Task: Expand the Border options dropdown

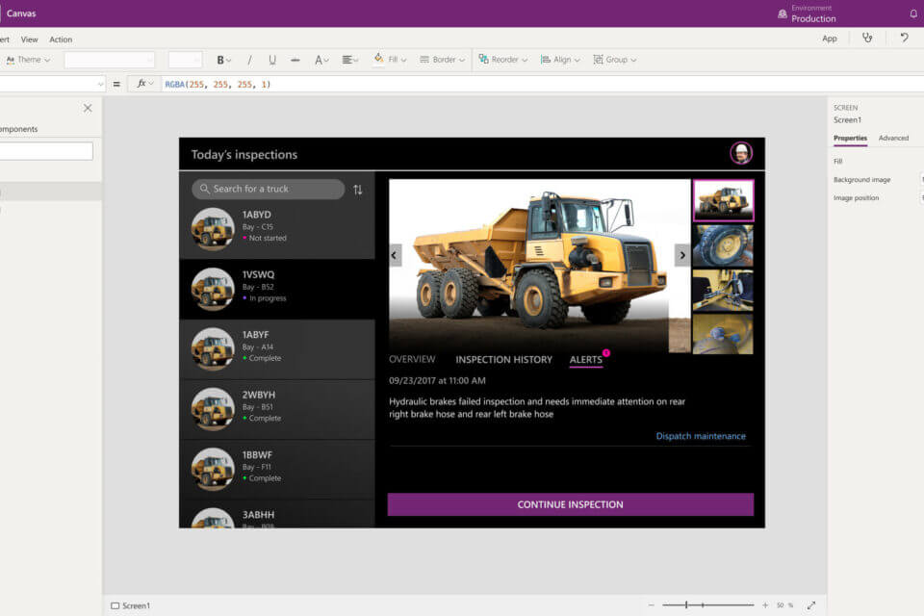Action: click(x=444, y=60)
